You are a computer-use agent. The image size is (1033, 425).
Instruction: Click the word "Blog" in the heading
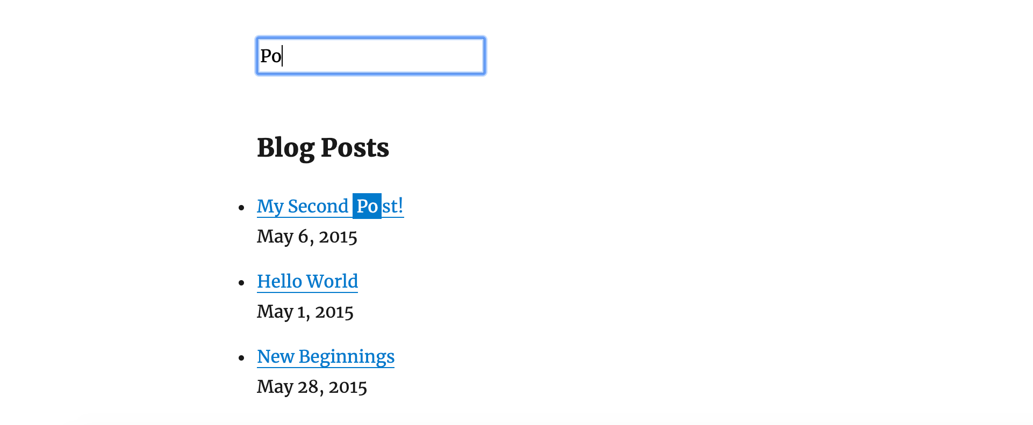point(285,148)
